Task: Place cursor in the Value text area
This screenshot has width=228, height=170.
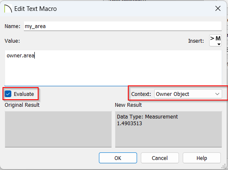Action: (113, 68)
